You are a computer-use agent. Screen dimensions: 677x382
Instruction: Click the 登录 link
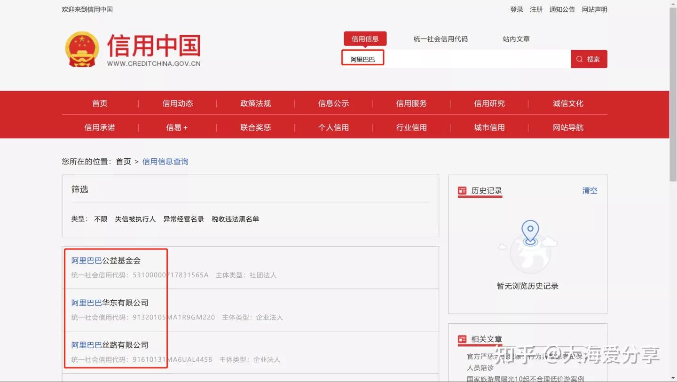coord(516,9)
